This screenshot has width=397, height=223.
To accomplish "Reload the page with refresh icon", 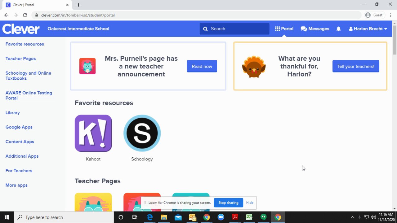I will pyautogui.click(x=25, y=15).
